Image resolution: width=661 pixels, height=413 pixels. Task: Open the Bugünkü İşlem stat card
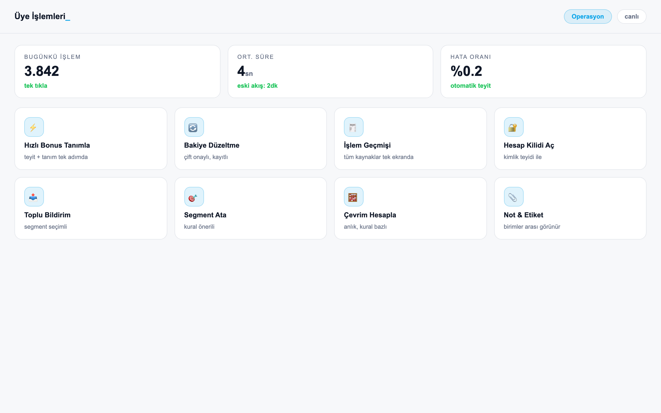click(117, 71)
